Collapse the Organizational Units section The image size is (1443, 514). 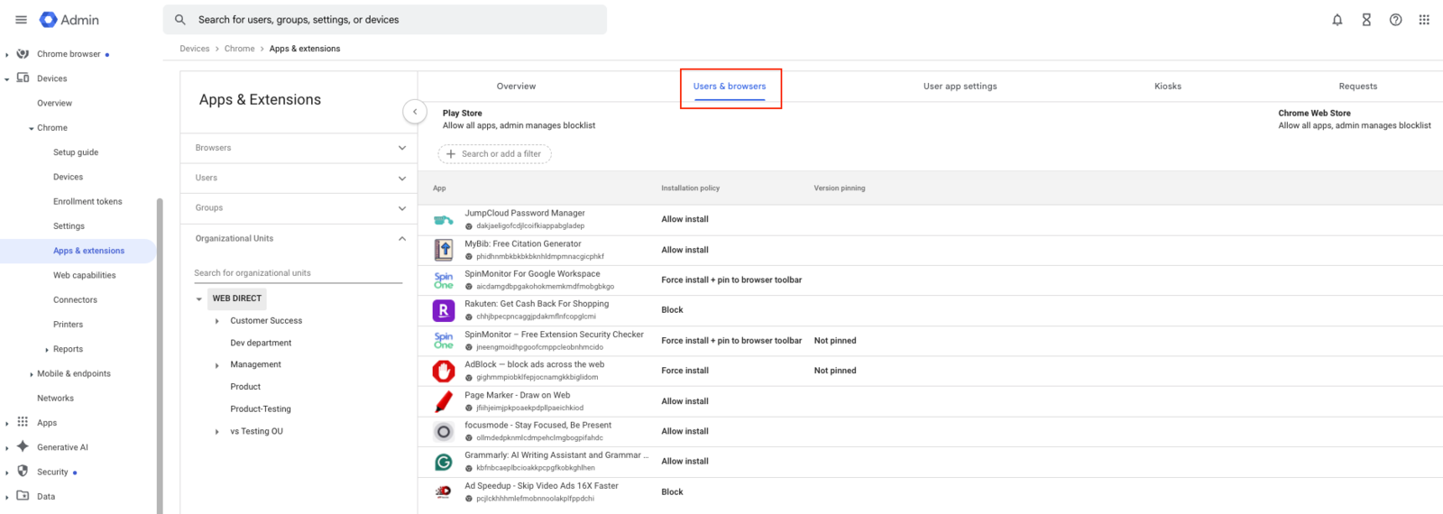click(402, 239)
